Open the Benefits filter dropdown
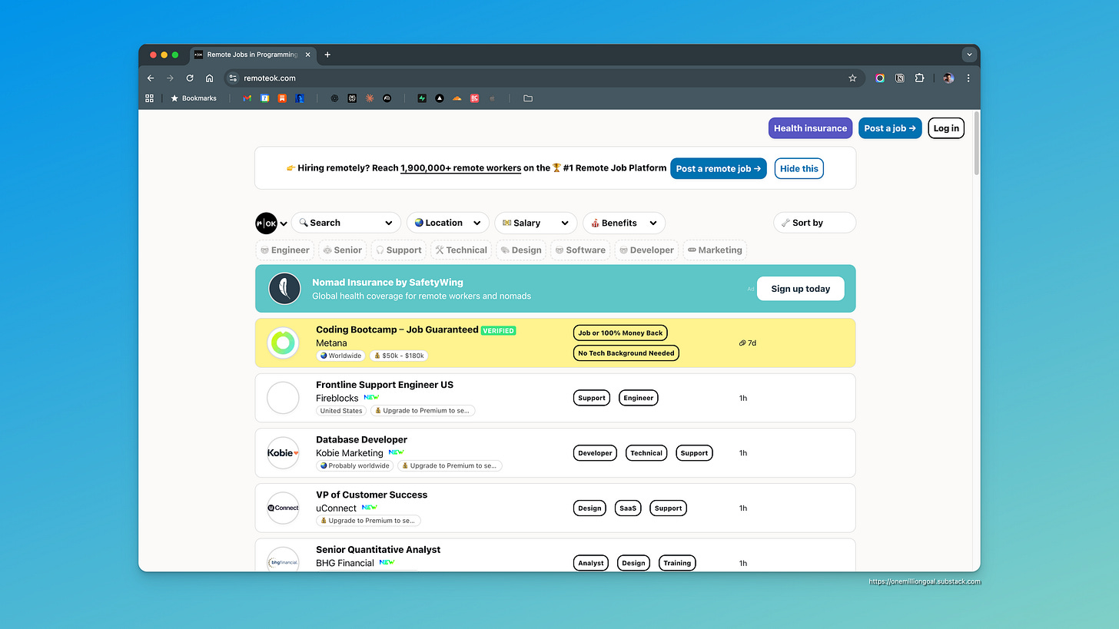 tap(624, 223)
